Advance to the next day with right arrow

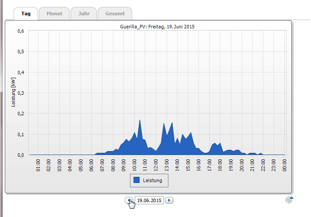170,200
